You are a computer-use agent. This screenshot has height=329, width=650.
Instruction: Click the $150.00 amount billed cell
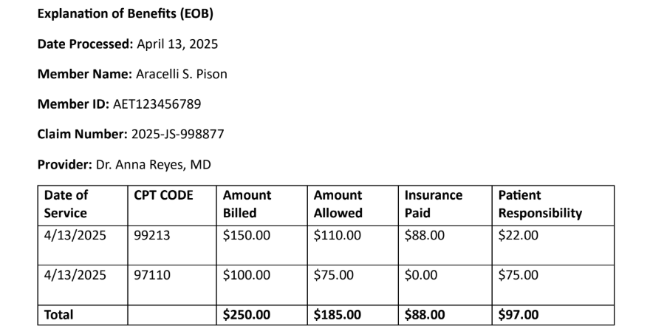[x=262, y=245]
